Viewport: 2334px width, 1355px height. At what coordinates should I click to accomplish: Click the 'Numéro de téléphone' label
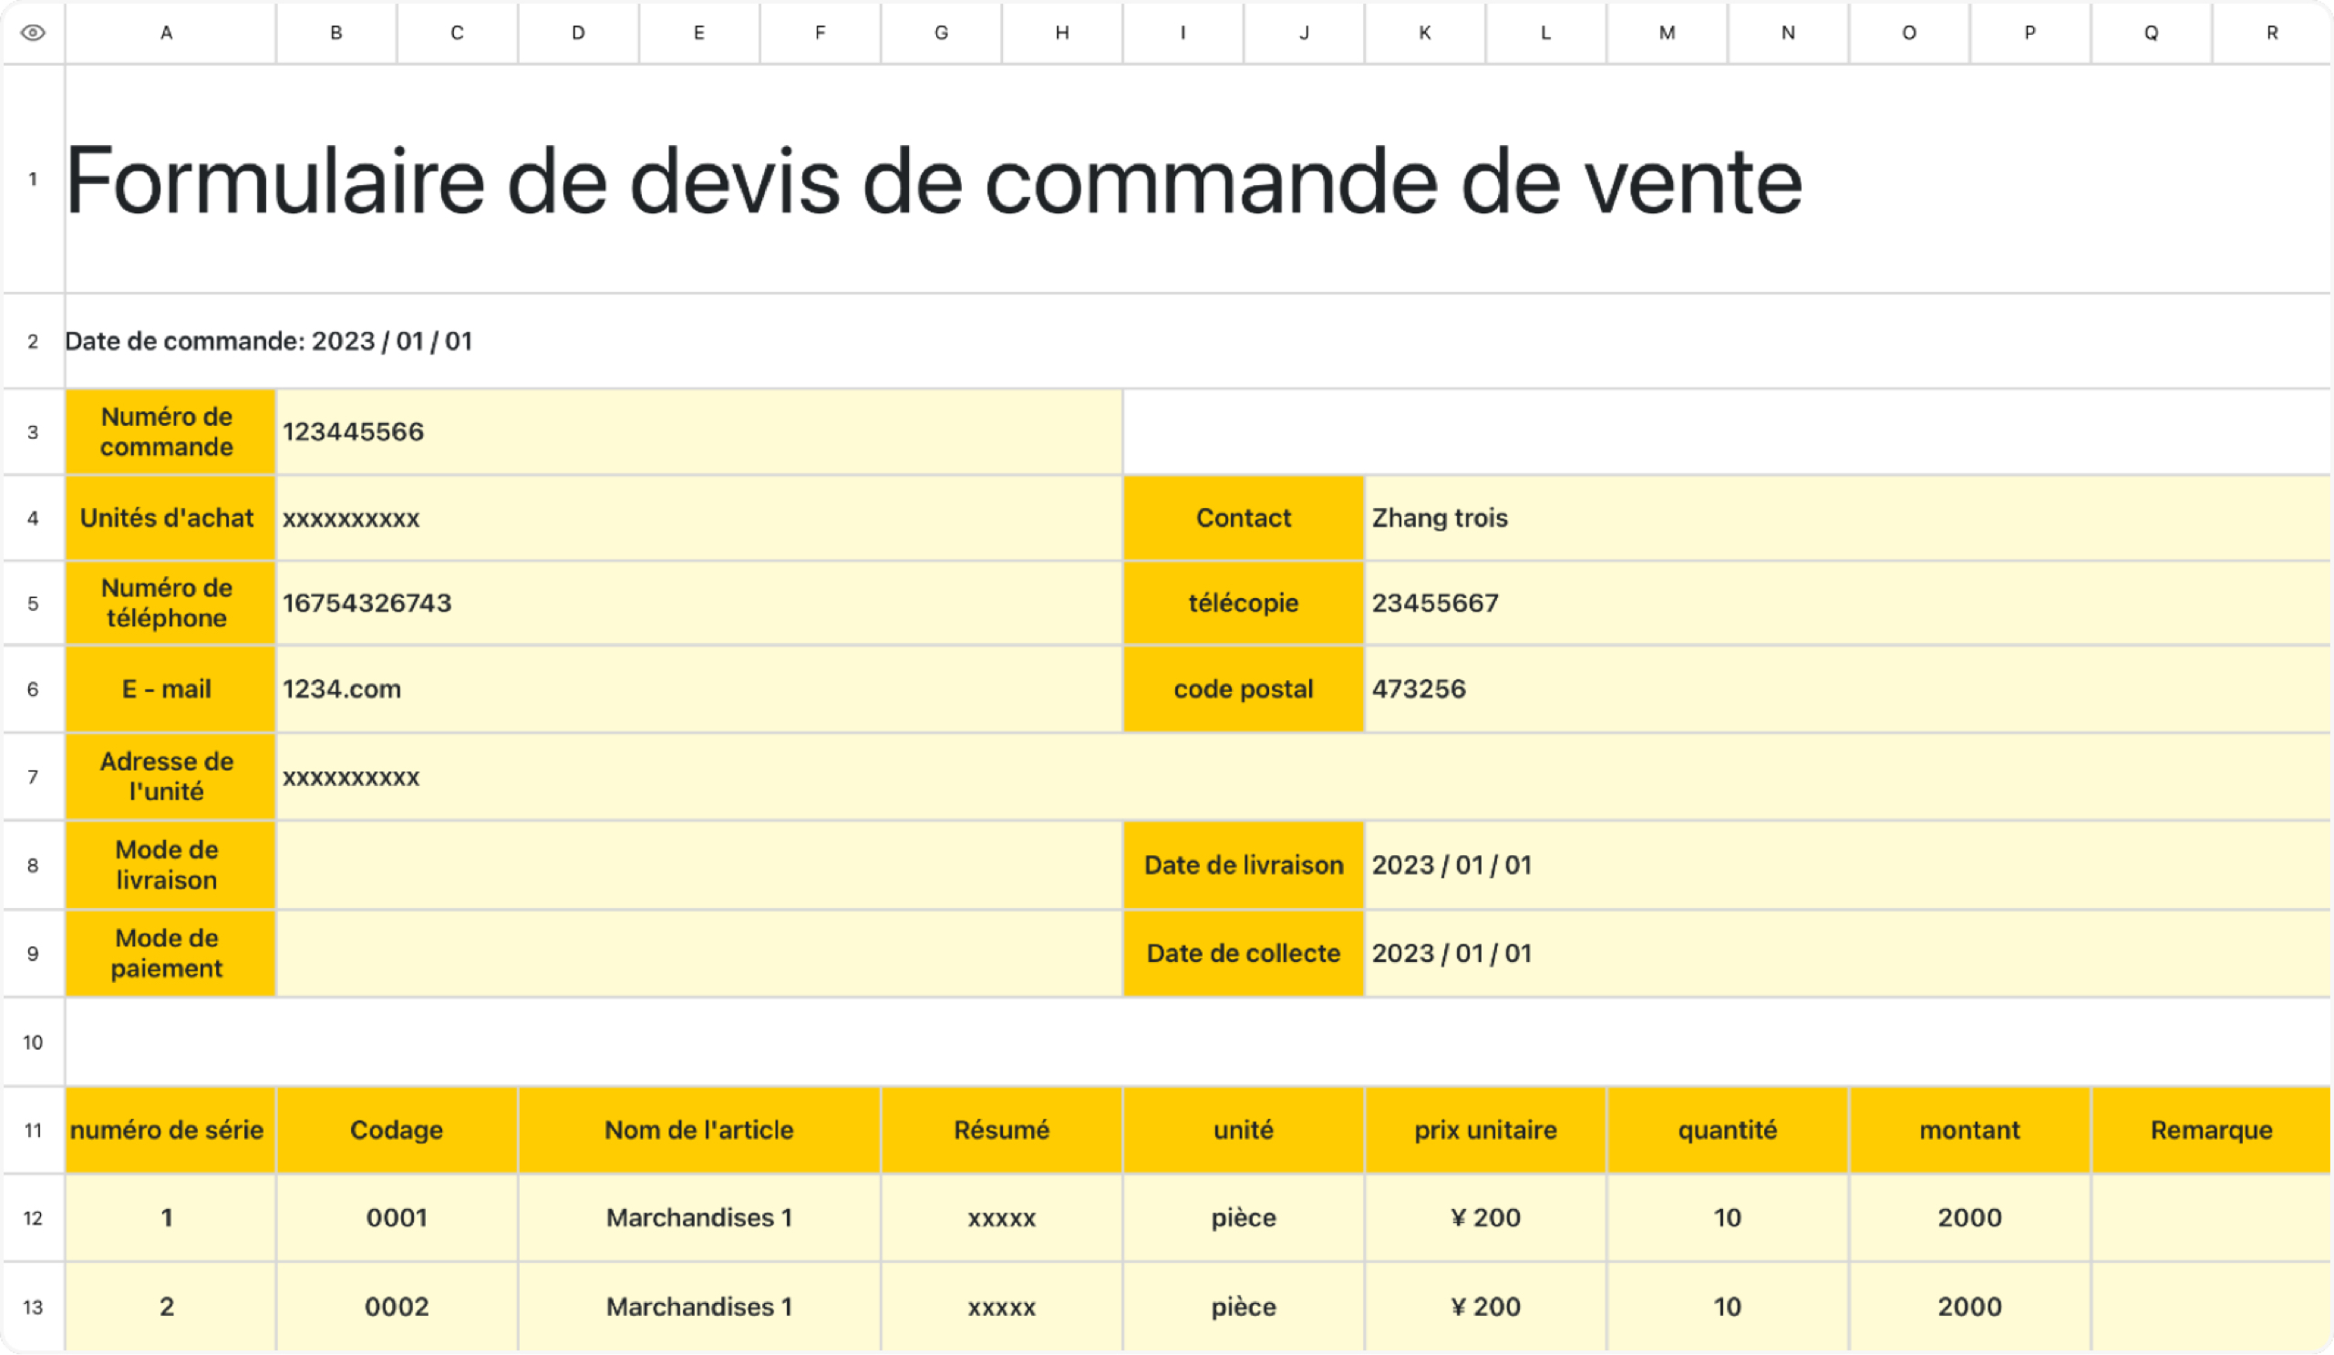(x=170, y=603)
